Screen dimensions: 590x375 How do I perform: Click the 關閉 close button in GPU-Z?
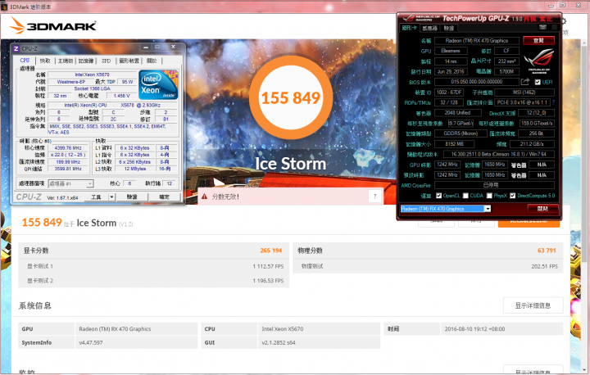(542, 209)
